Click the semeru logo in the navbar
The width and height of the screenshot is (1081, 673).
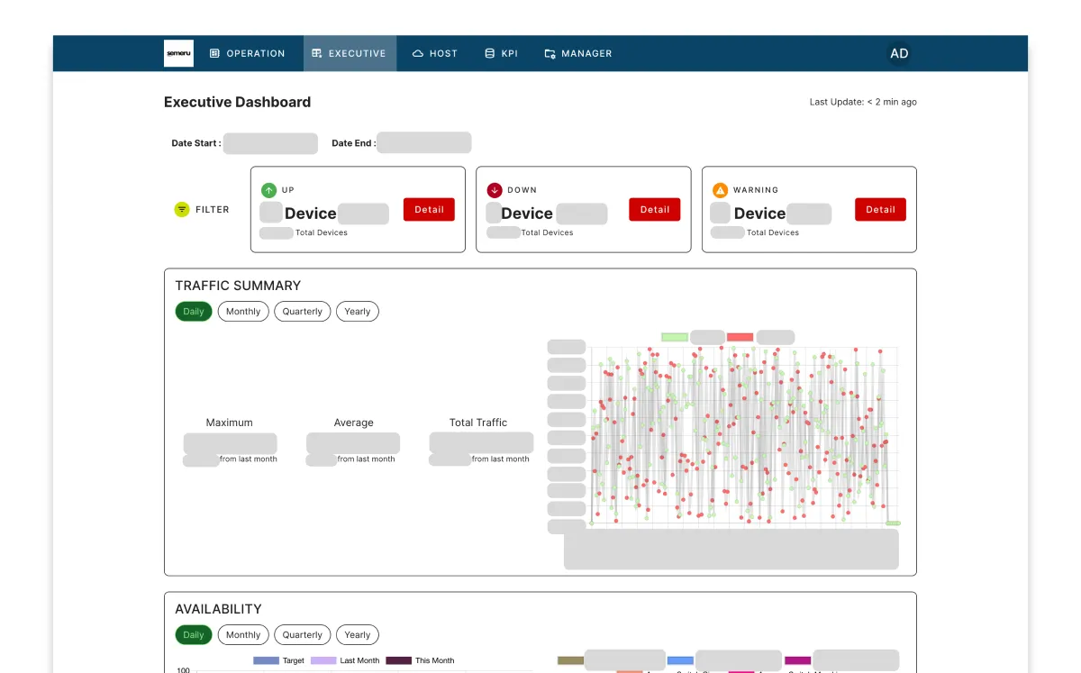pos(178,53)
